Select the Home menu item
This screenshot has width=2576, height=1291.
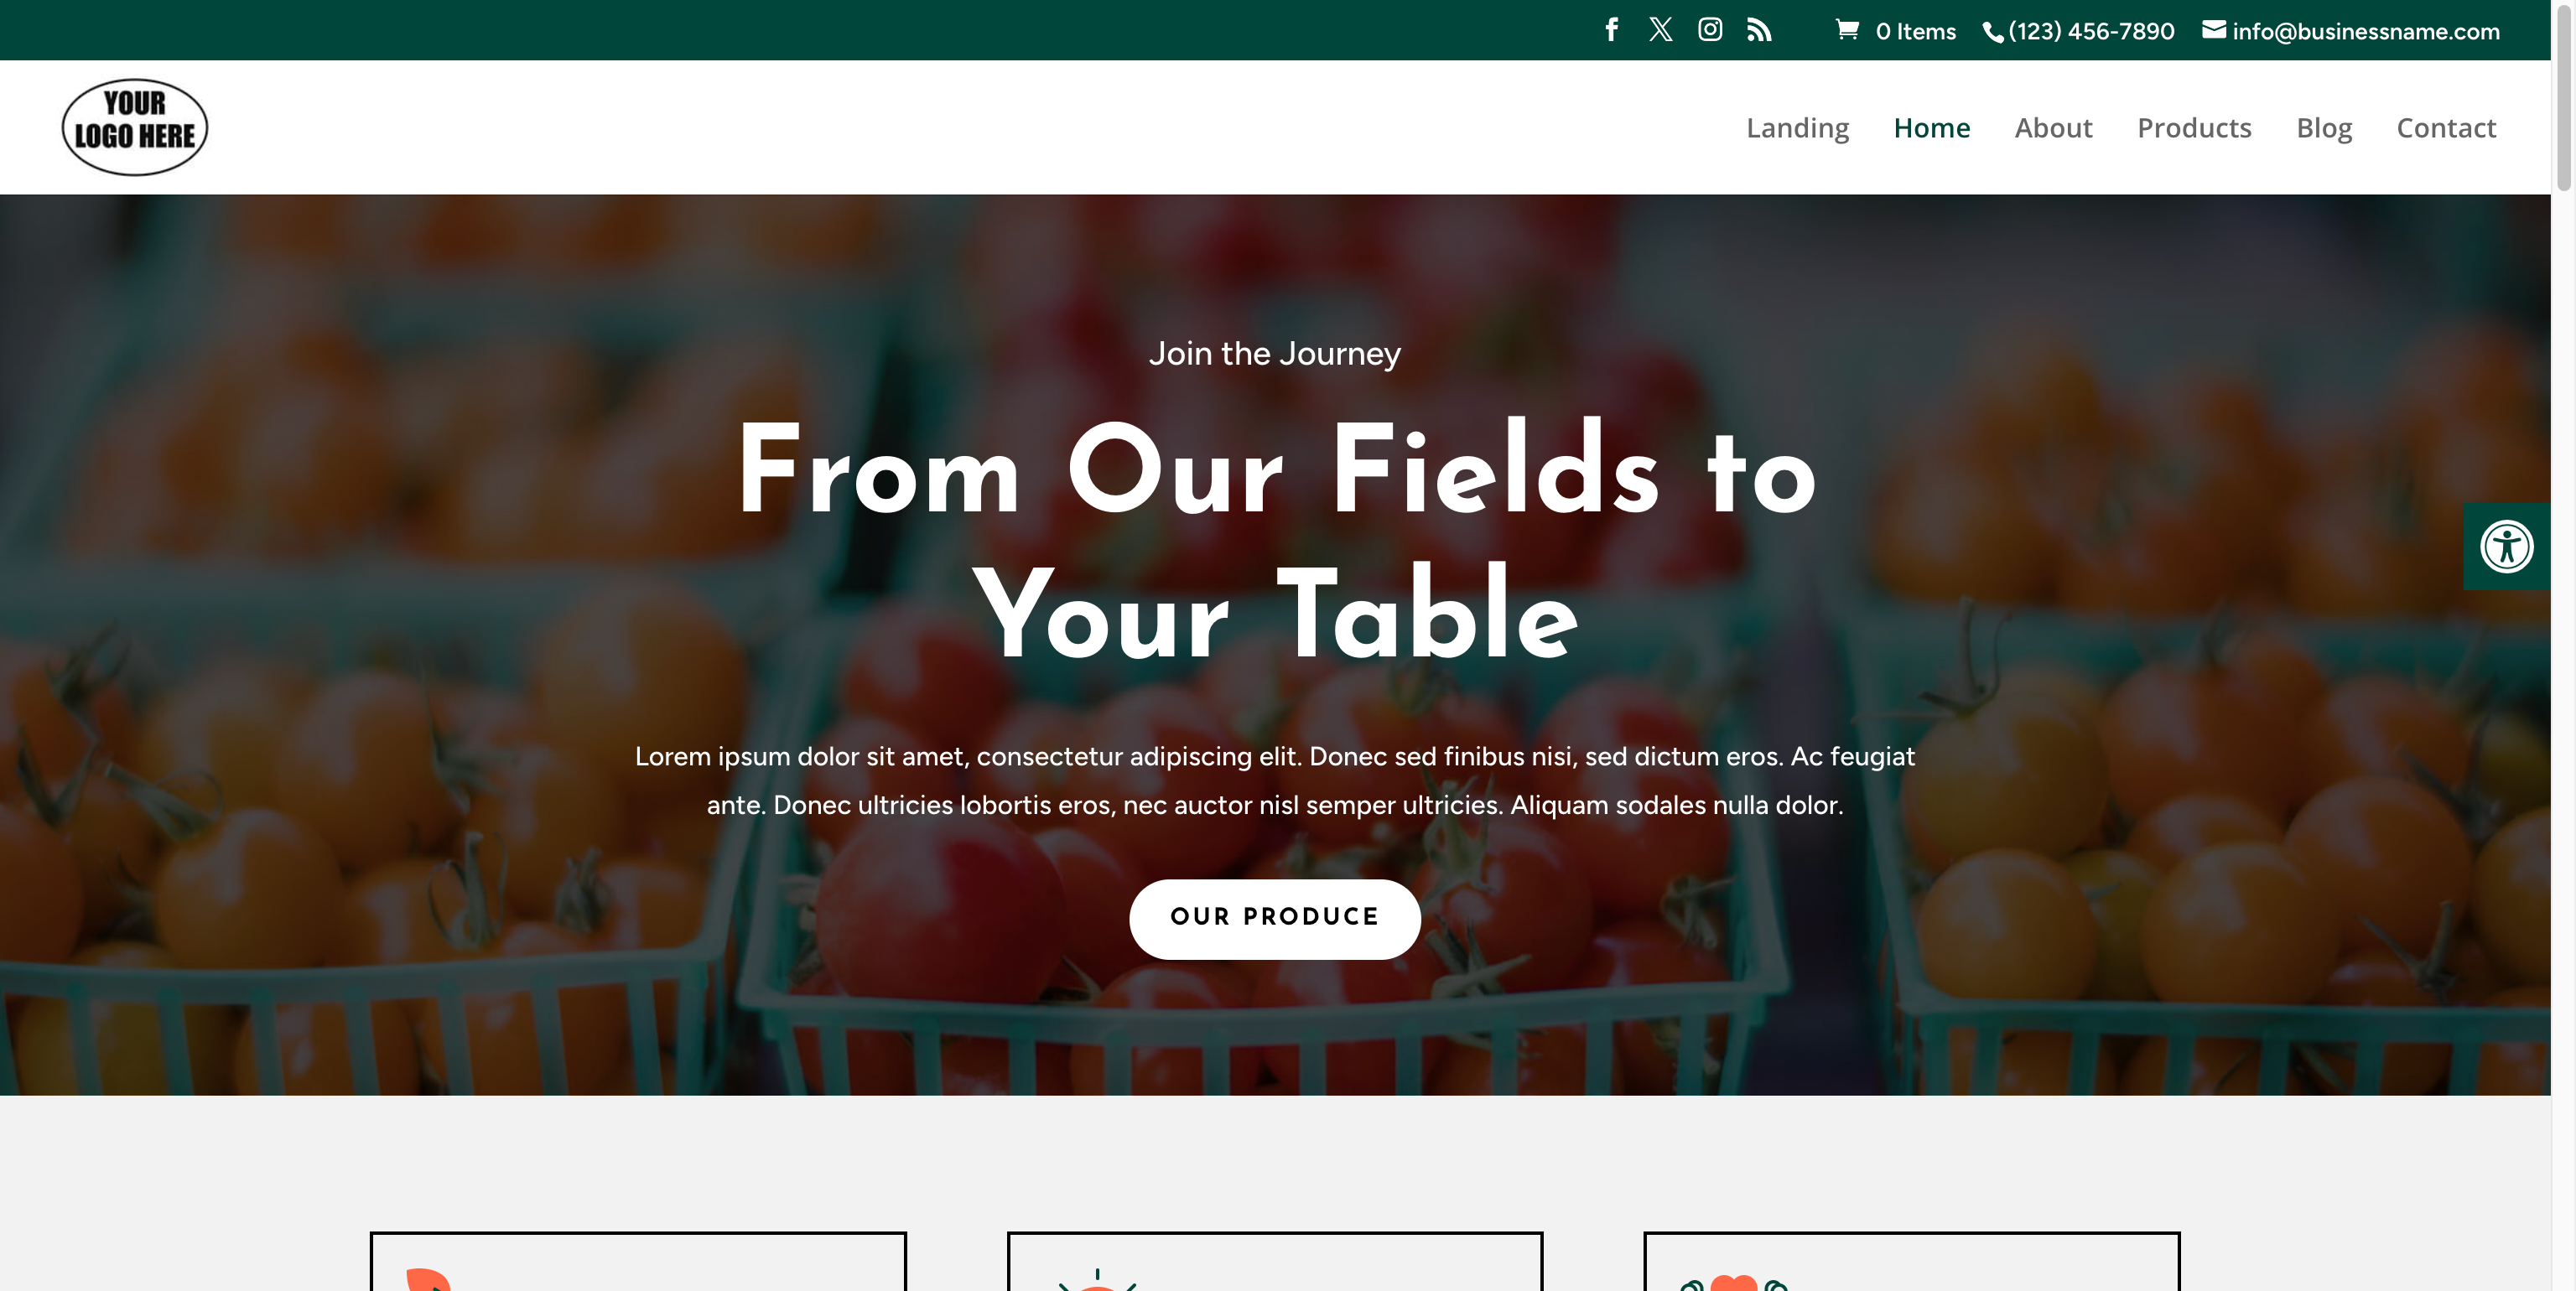coord(1931,128)
